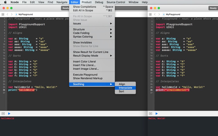
Task: Click line number 26 in right gutter
Action: coord(151,90)
